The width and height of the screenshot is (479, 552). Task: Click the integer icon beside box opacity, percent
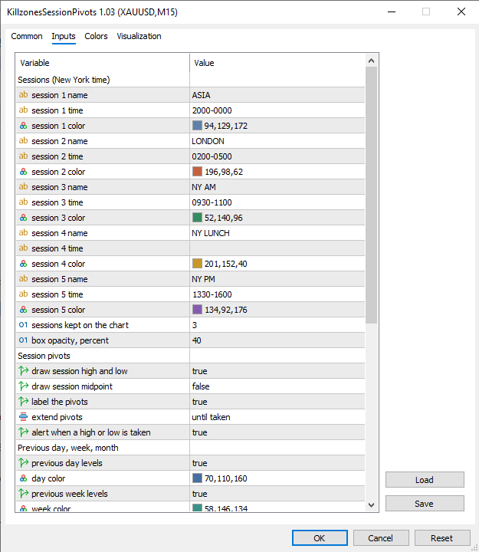pos(23,340)
